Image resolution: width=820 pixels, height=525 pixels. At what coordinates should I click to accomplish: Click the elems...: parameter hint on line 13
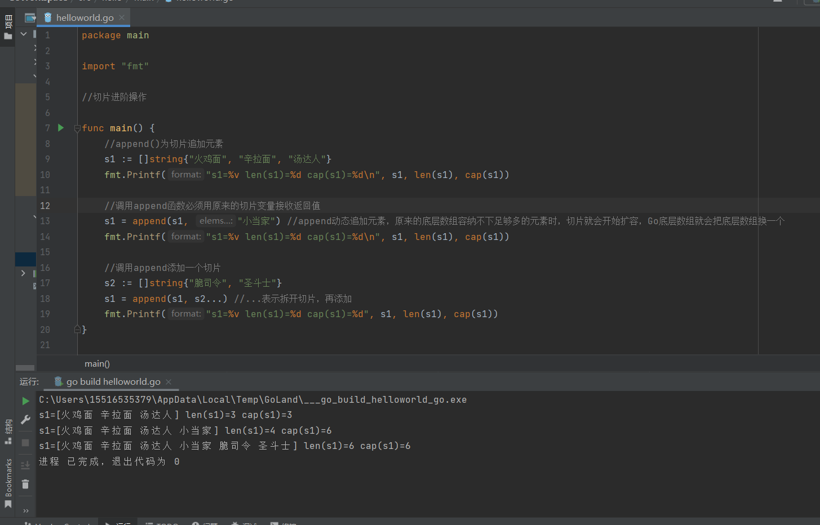216,221
